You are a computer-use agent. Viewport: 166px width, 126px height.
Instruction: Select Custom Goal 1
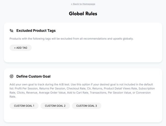pyautogui.click(x=24, y=106)
